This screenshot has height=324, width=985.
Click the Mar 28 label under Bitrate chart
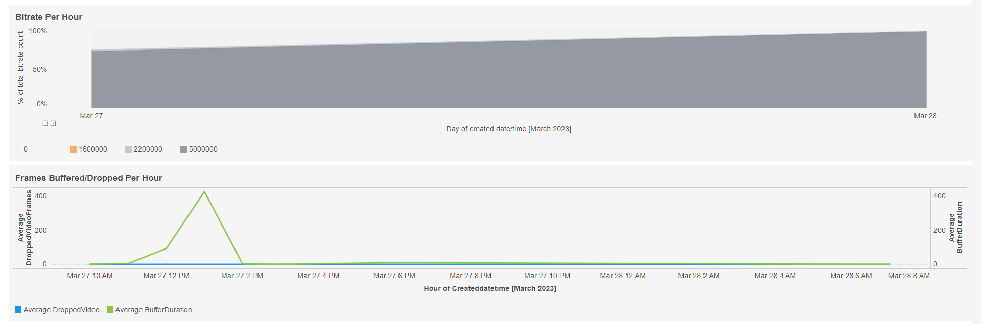925,116
